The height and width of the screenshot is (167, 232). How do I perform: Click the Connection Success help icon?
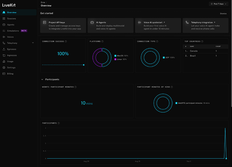[66, 41]
